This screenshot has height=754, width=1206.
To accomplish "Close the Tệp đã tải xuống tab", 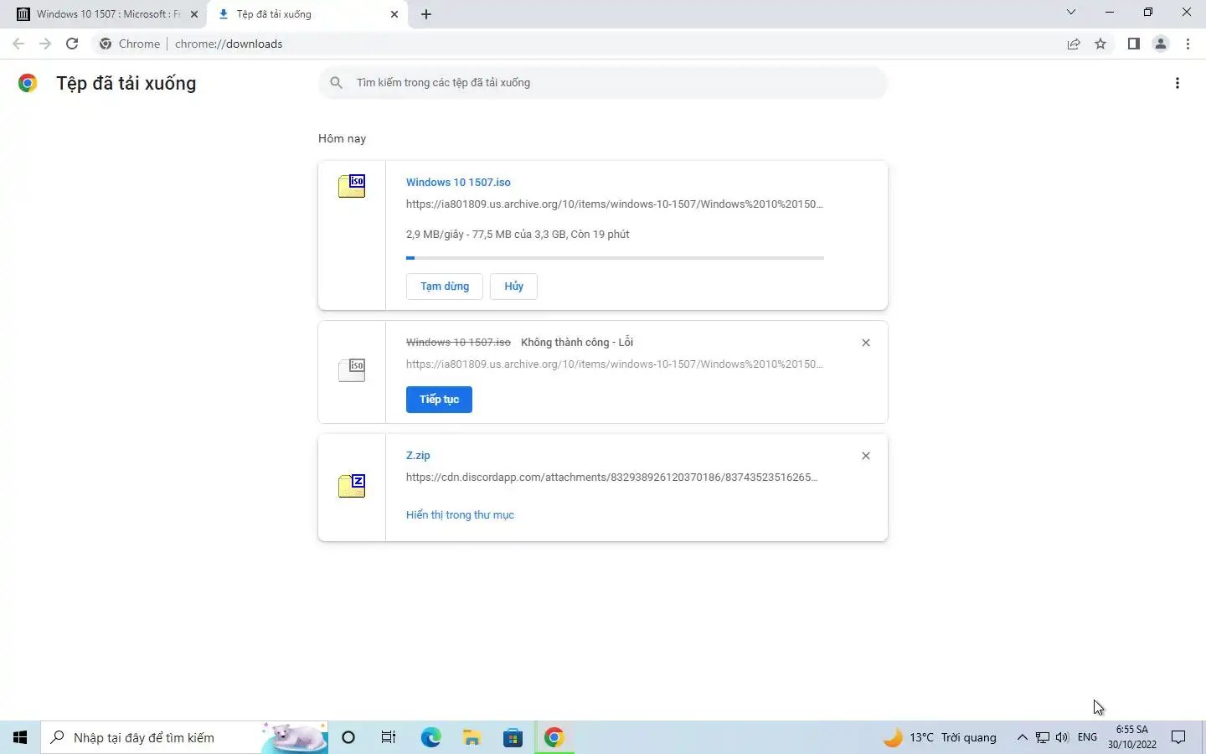I will point(394,14).
